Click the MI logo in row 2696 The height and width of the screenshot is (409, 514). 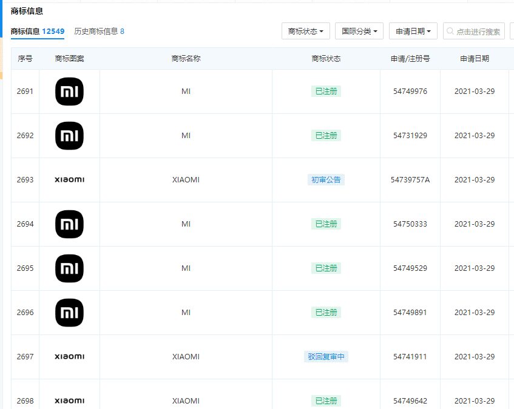[x=69, y=313]
